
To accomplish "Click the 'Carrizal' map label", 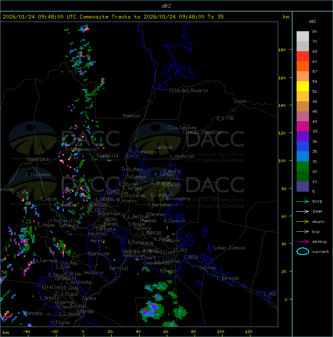I will (118, 268).
